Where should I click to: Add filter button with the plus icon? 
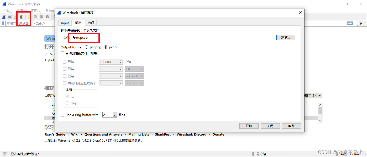361,24
